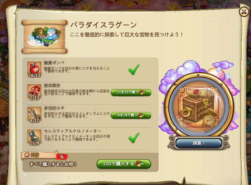Click the treasure chest reward medallion
Image resolution: width=251 pixels, height=185 pixels.
(x=198, y=106)
